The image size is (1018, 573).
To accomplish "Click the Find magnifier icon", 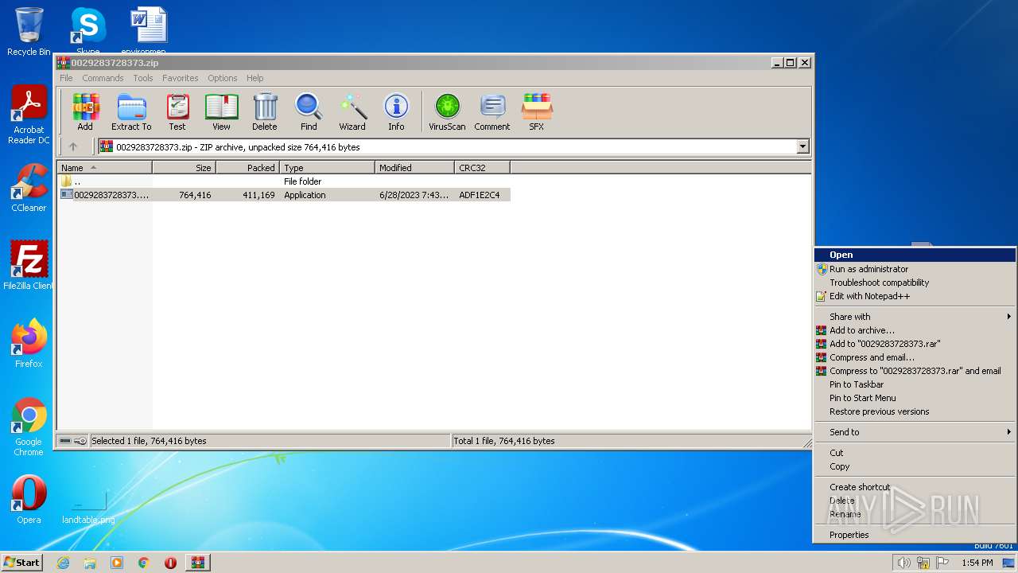I will [309, 111].
